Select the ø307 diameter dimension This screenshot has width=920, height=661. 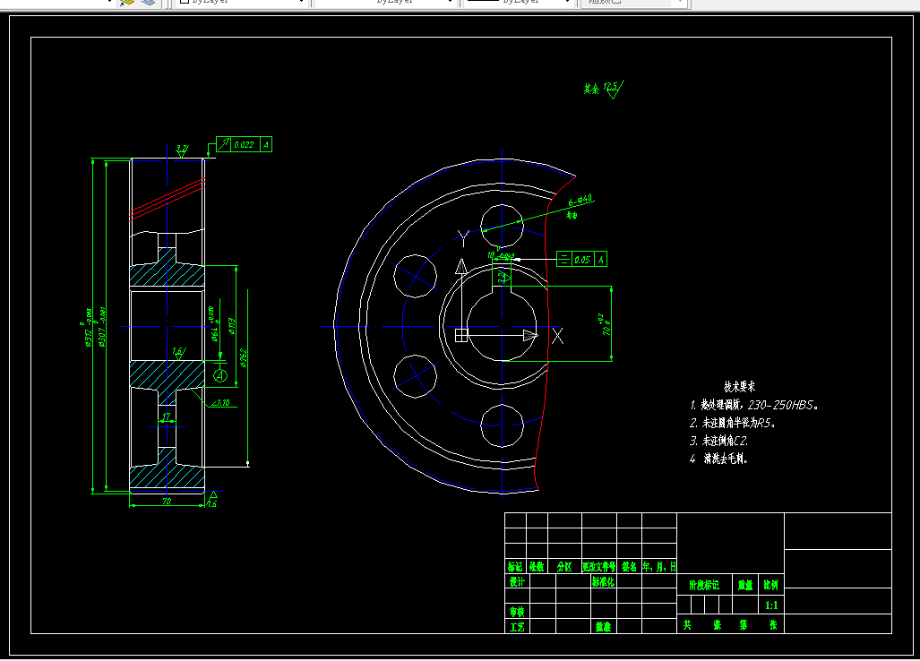tap(102, 328)
